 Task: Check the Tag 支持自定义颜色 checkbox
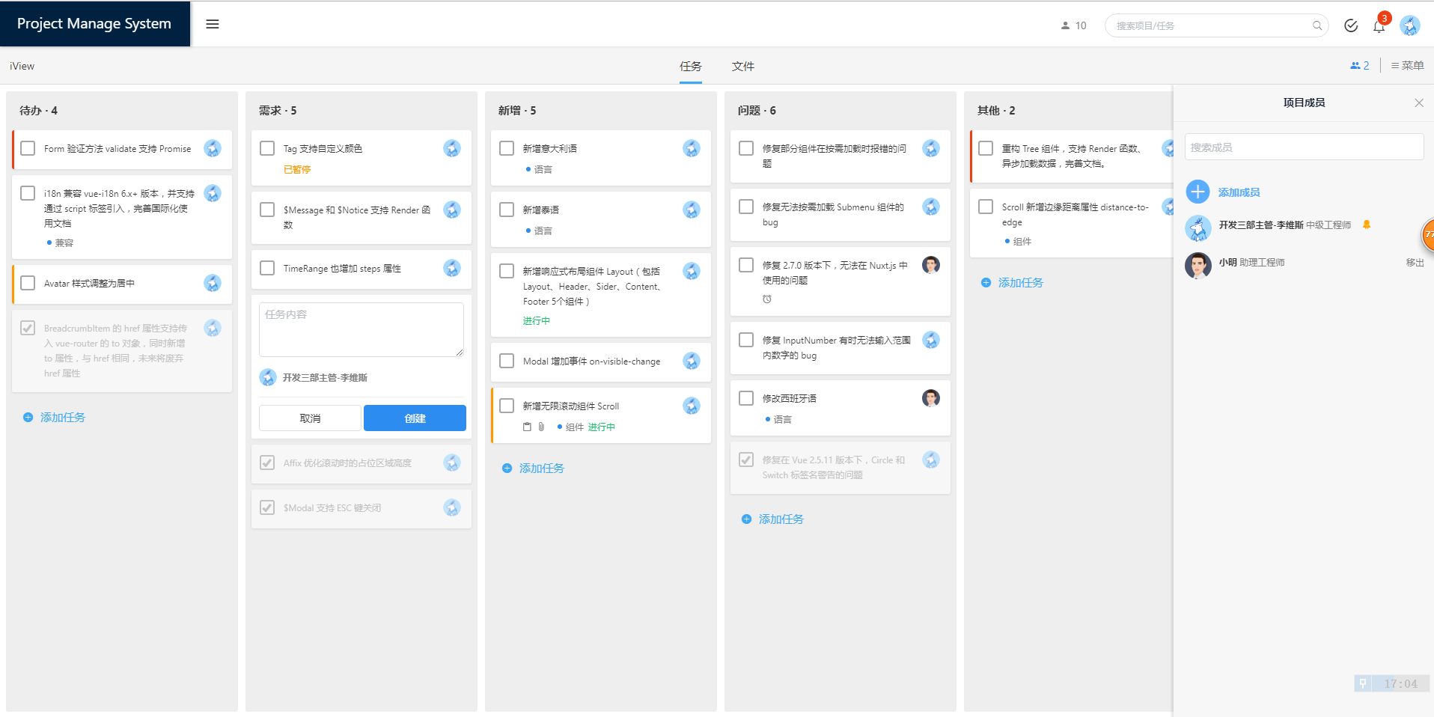(x=267, y=148)
